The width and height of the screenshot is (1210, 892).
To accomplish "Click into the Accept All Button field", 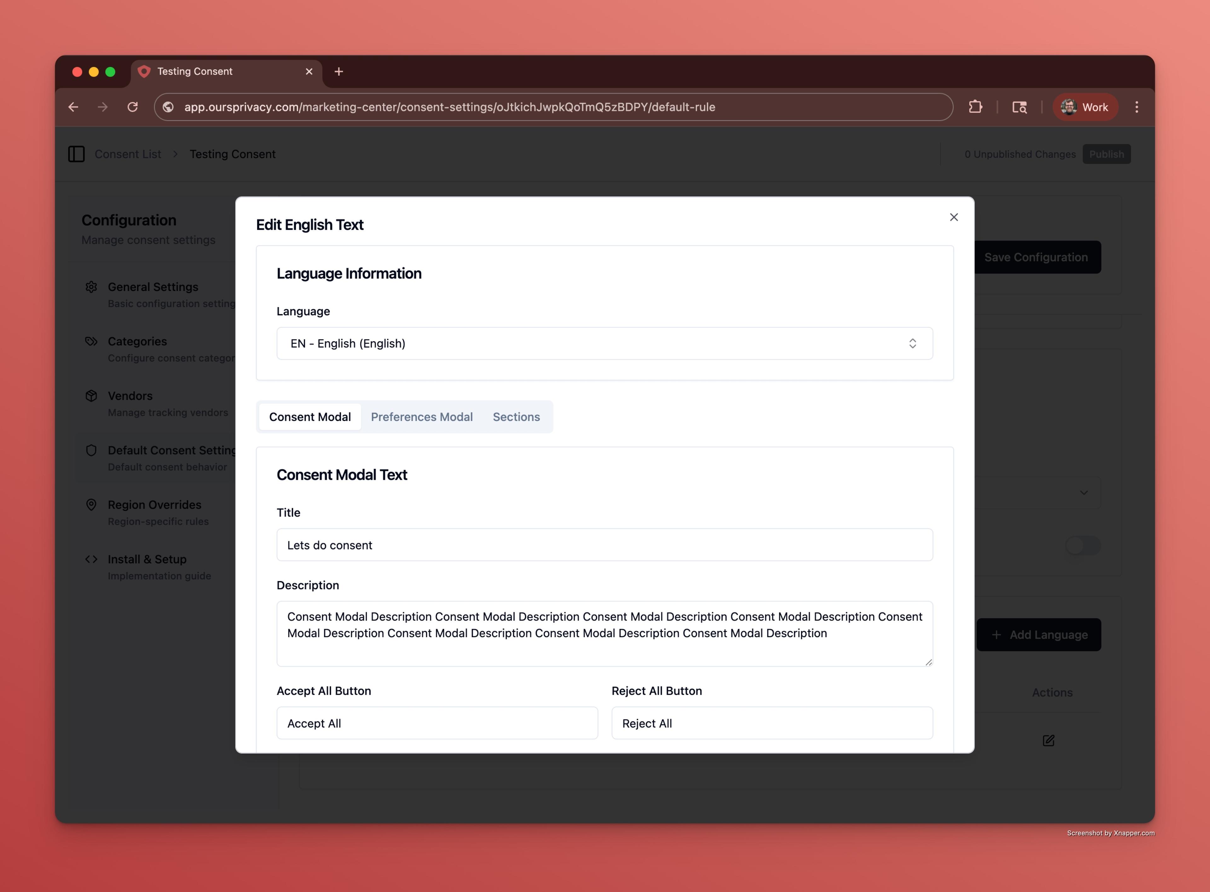I will (437, 723).
